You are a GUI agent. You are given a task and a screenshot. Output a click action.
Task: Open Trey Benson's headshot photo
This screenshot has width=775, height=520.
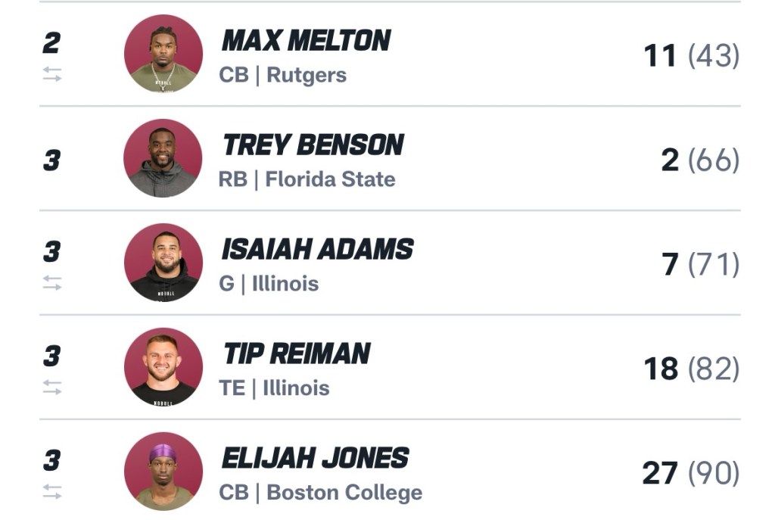(163, 158)
